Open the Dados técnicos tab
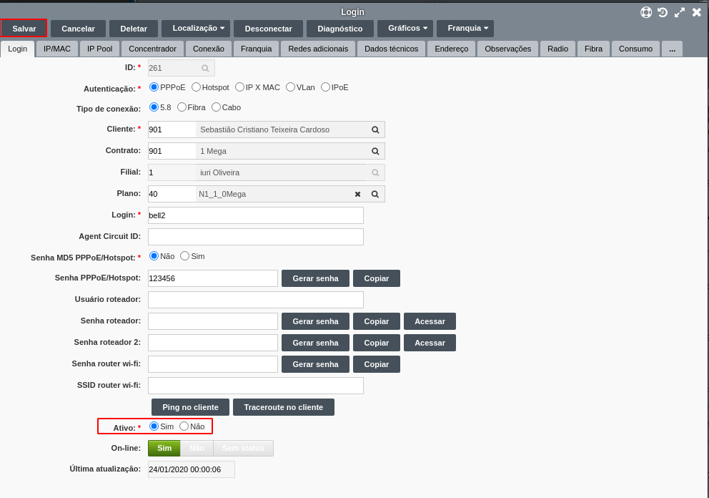 click(x=391, y=49)
